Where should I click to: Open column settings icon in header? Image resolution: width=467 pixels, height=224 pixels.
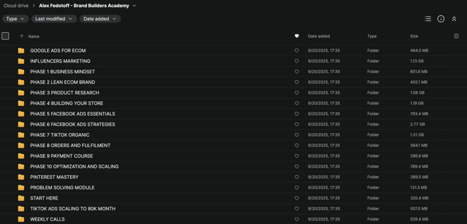coord(457,36)
